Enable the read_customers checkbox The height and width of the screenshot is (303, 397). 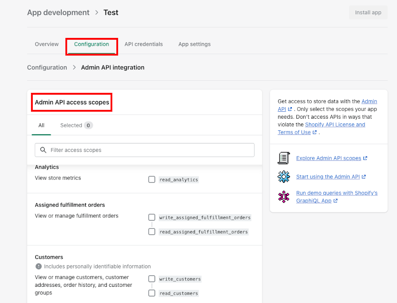(152, 293)
